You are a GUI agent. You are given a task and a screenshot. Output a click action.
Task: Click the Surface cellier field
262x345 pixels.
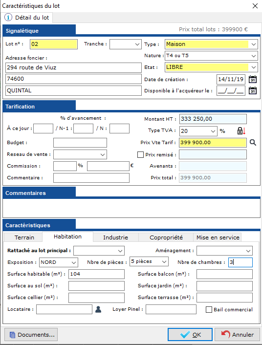pyautogui.click(x=96, y=298)
